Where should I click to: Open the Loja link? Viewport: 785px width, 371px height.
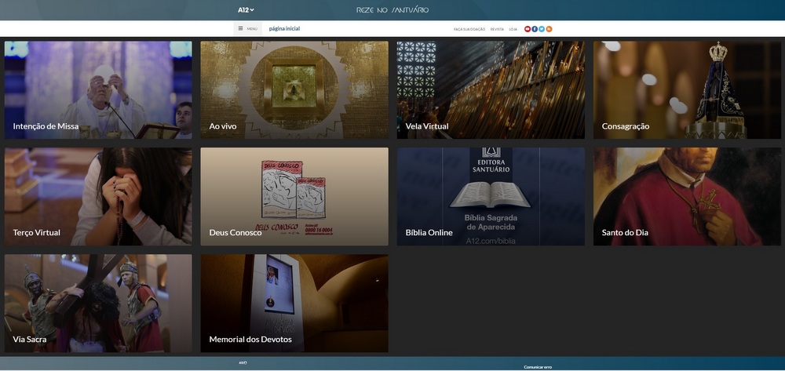[513, 29]
